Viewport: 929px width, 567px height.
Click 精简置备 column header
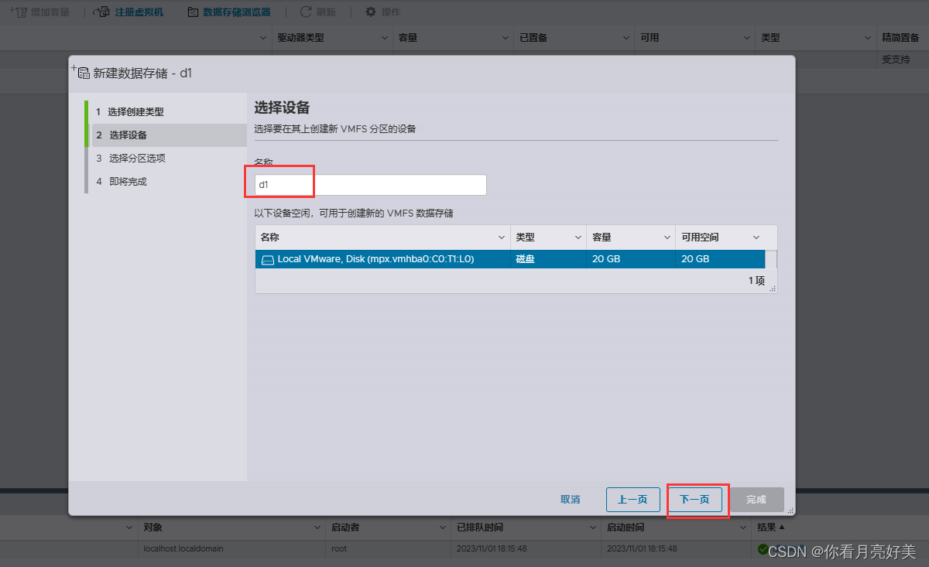pos(900,37)
